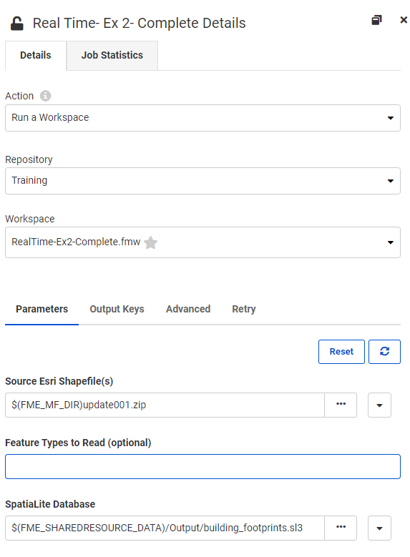Viewport: 410px width, 557px height.
Task: Go to the Retry tab
Action: pos(244,309)
